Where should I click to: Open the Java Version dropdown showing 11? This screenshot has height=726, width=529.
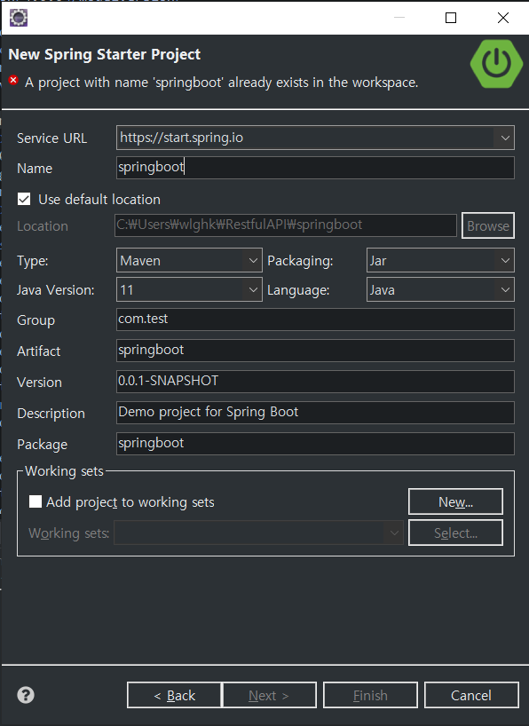(253, 290)
